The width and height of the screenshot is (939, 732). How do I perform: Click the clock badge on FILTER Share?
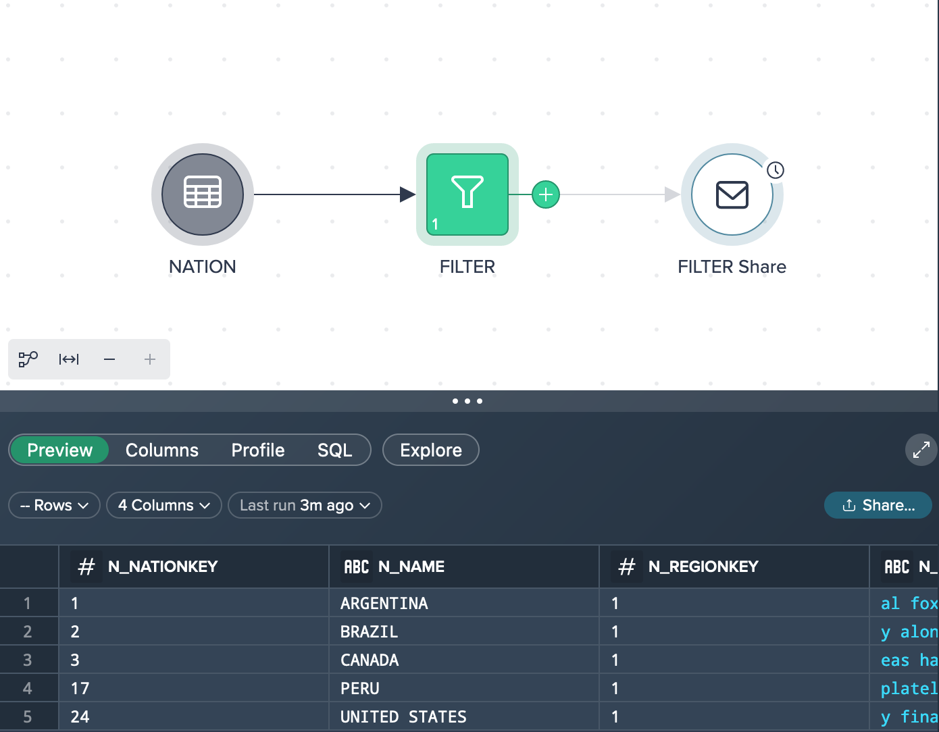click(776, 170)
